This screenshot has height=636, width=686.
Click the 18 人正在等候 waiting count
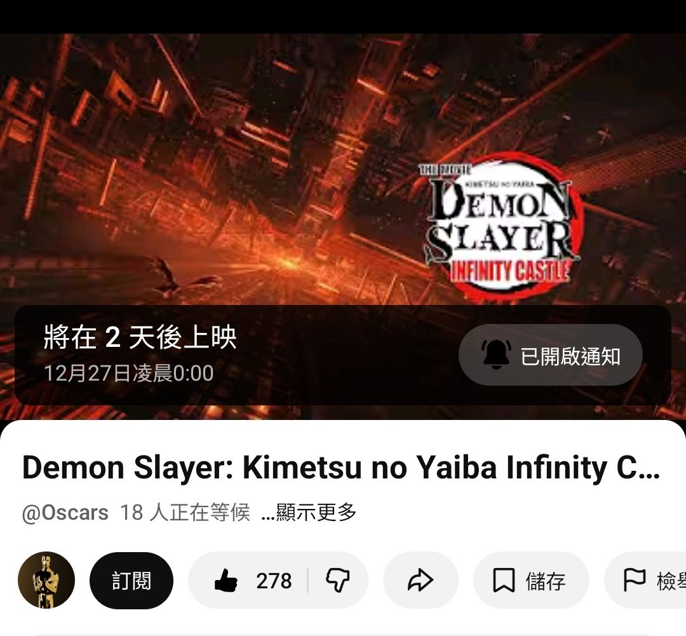(x=185, y=512)
